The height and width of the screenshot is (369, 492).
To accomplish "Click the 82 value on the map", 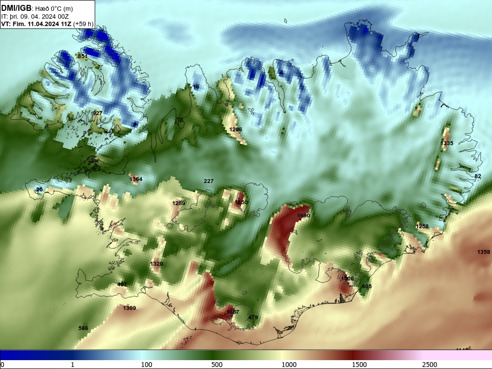I will 478,176.
